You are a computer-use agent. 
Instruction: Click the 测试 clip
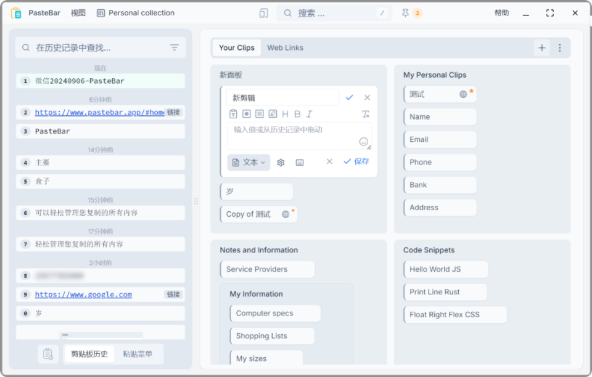tap(440, 94)
